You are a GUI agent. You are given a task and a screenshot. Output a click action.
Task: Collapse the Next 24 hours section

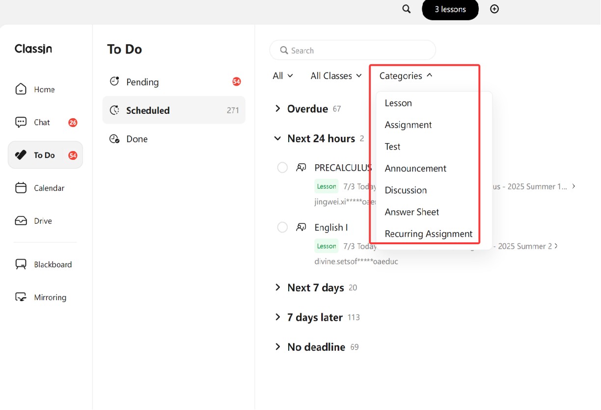[x=278, y=139]
